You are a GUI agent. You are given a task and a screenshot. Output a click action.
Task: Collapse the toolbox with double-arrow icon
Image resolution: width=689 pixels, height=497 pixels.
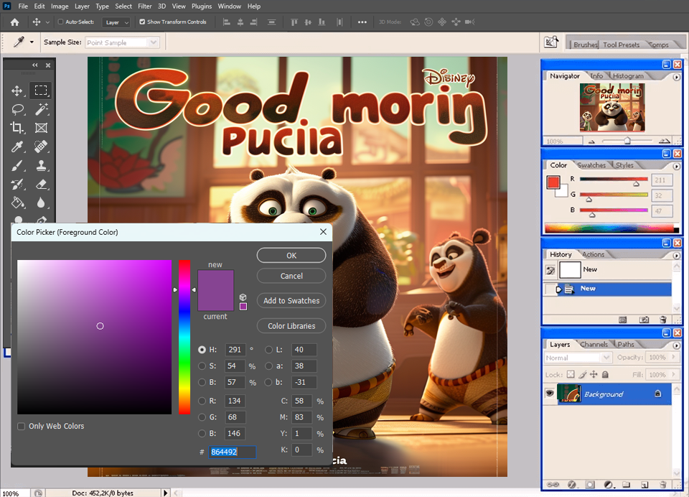coord(35,65)
